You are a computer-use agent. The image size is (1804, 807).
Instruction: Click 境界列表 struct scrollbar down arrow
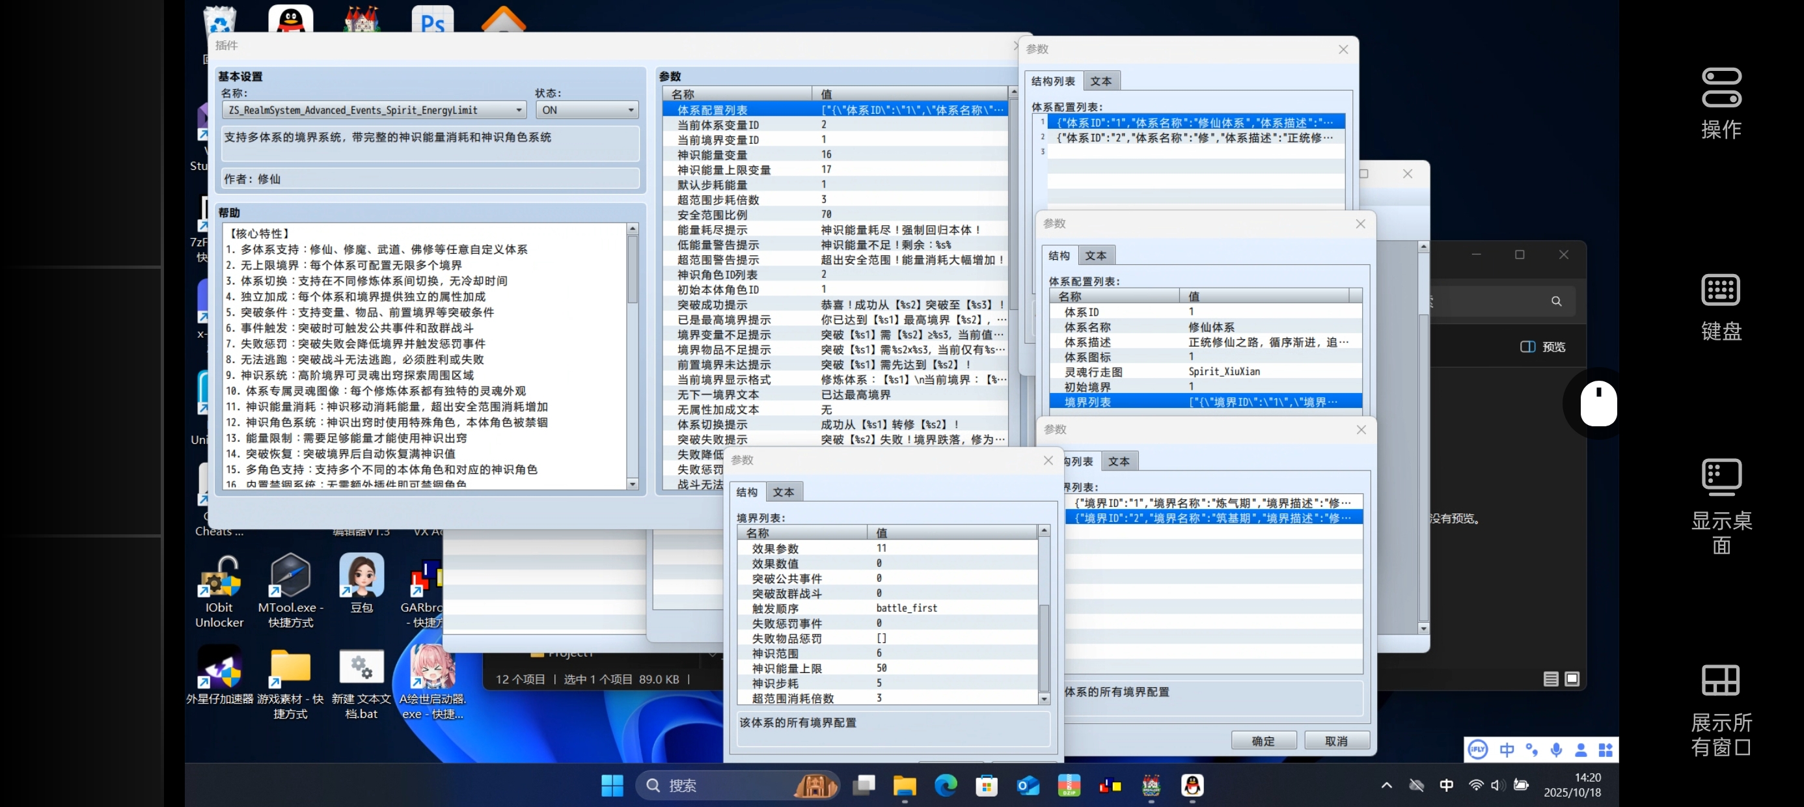(1043, 699)
